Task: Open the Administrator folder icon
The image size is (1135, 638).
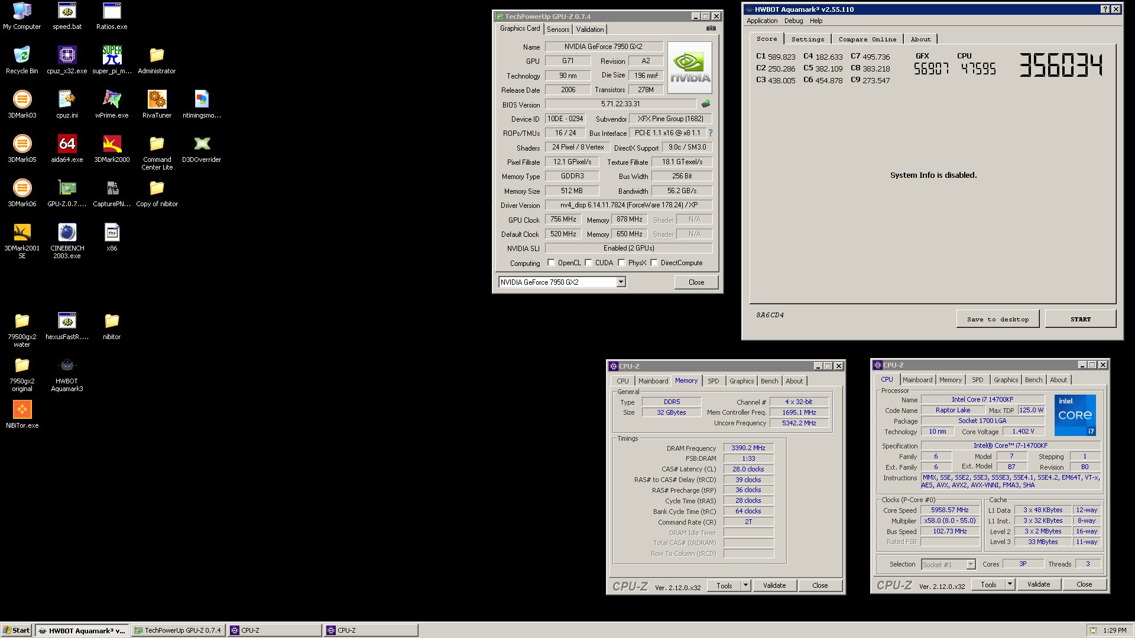Action: coord(157,60)
